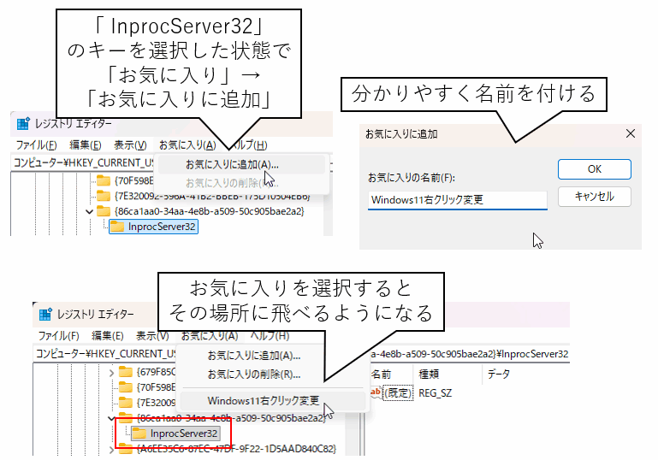The height and width of the screenshot is (460, 658).
Task: Open ファイル(F) menu in top Registry Editor
Action: pyautogui.click(x=37, y=145)
